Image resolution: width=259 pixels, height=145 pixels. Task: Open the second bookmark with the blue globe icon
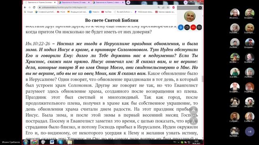click(45, 12)
